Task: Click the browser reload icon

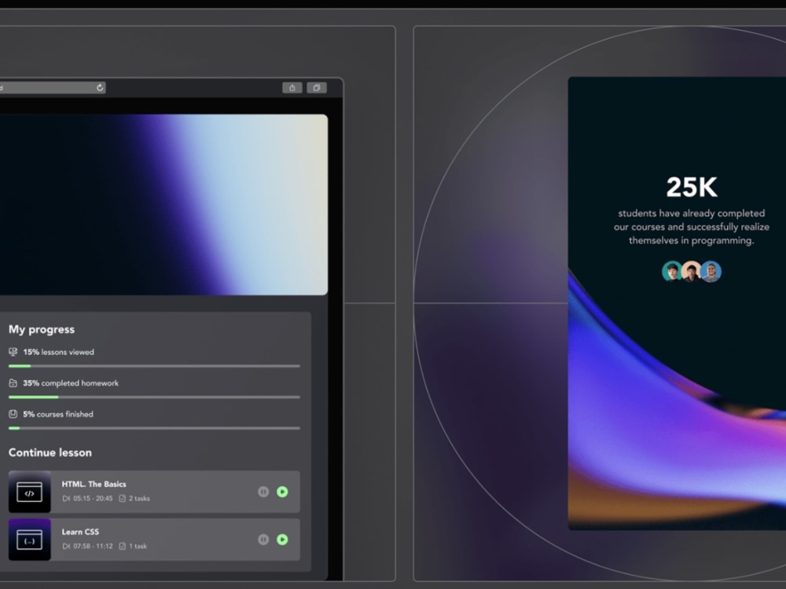Action: 101,88
